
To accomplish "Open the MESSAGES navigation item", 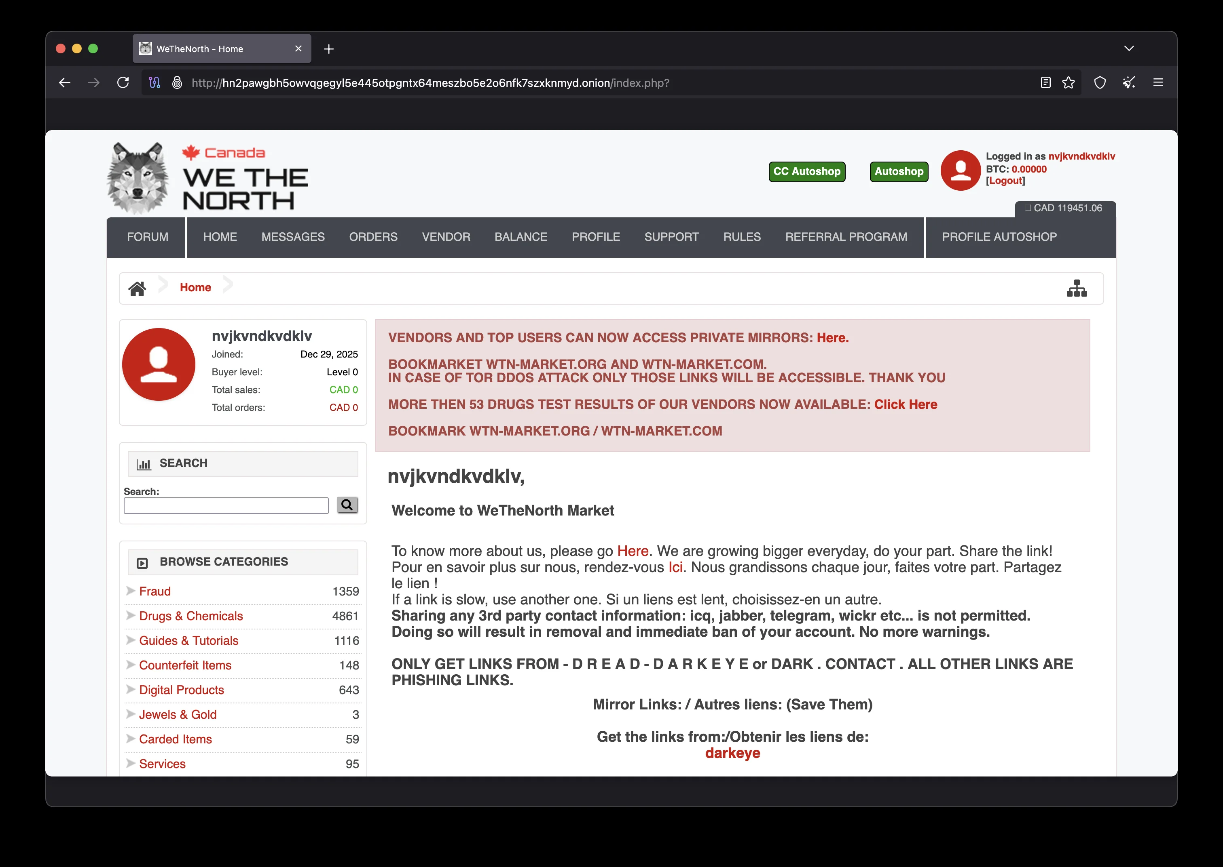I will click(x=293, y=237).
